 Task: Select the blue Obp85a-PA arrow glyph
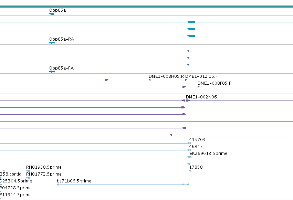click(x=52, y=72)
